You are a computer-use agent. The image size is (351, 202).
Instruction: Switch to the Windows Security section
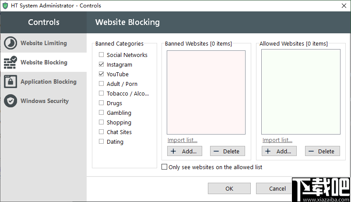[x=44, y=101]
